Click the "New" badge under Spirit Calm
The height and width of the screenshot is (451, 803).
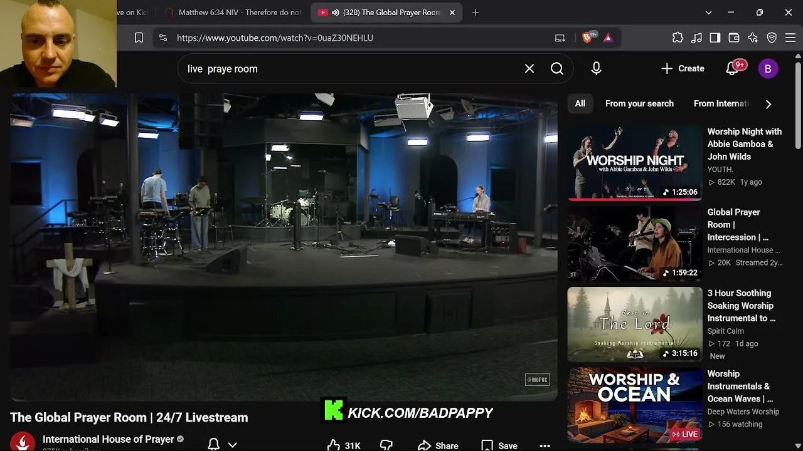tap(717, 356)
